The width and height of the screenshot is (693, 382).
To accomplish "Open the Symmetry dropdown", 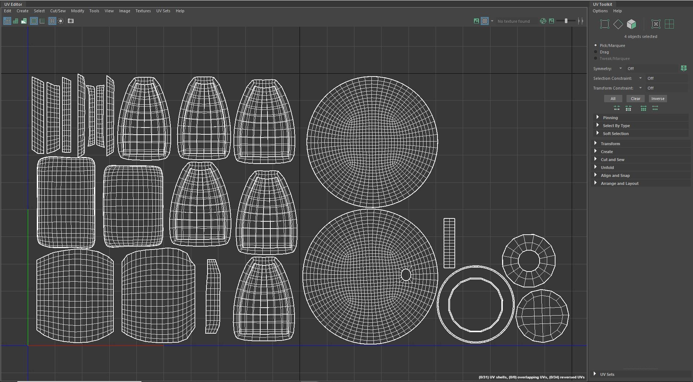I will point(621,68).
